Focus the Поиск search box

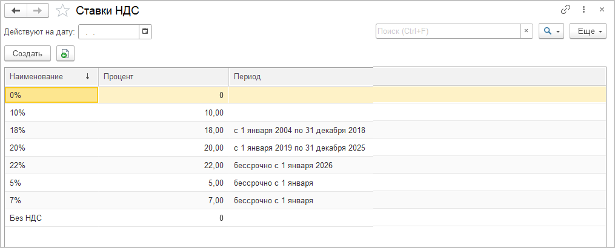(447, 31)
